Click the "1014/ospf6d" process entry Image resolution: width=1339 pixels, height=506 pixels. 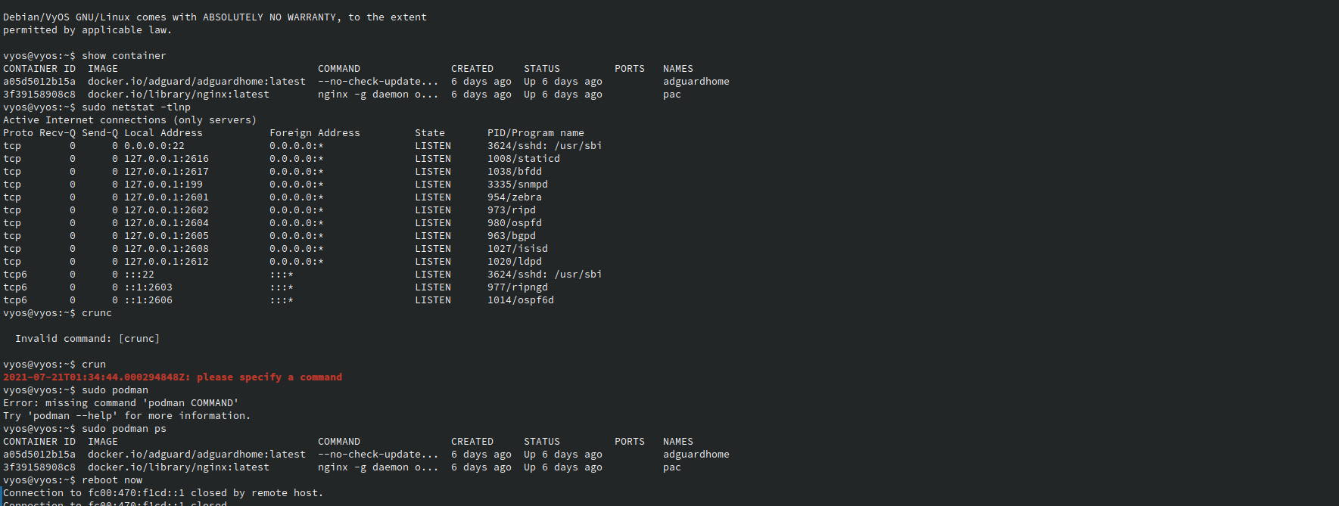(520, 300)
